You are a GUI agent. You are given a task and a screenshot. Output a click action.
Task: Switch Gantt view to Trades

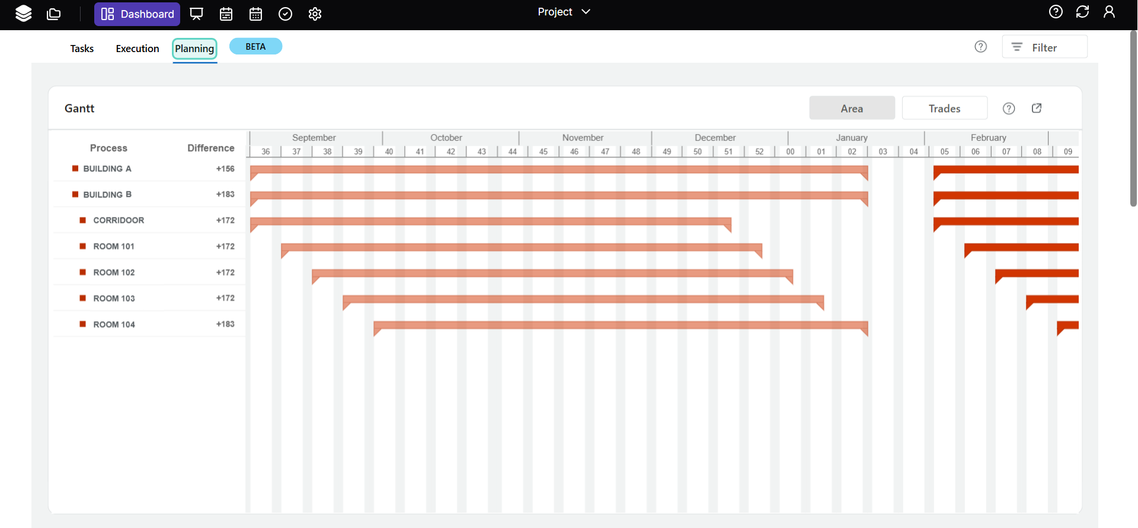(x=944, y=108)
